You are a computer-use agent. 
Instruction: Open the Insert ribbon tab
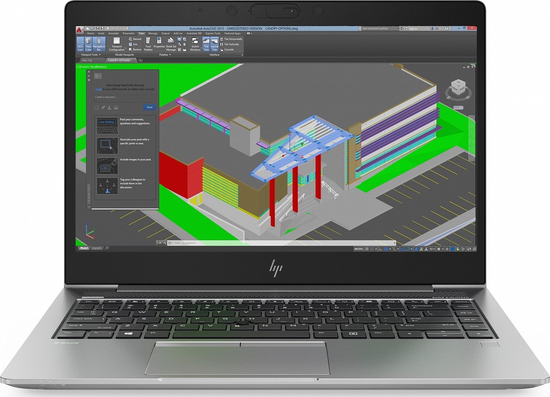click(101, 34)
